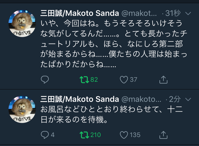The width and height of the screenshot is (199, 146).
Task: Click the @makoto... handle on bottom tweet
Action: 141,99
